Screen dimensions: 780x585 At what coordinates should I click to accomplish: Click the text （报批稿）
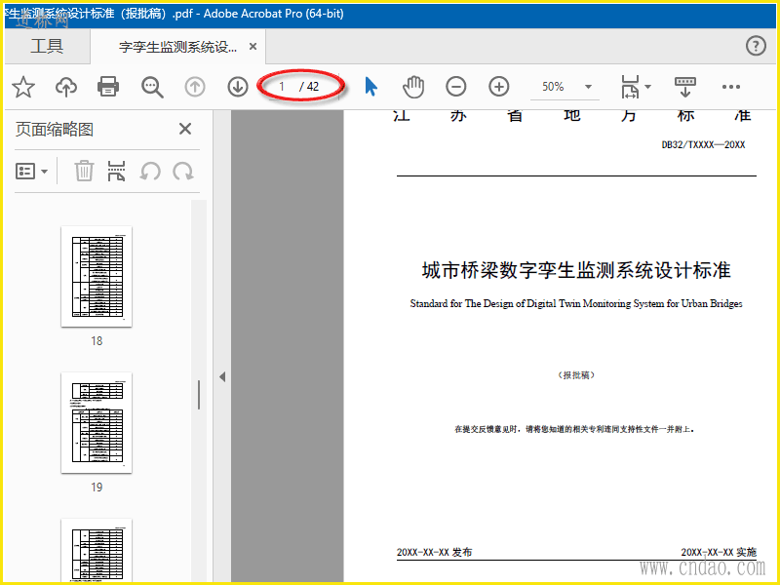click(x=576, y=375)
